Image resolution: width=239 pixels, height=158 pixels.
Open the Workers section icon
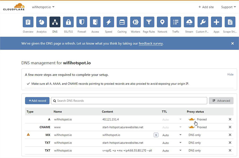click(x=135, y=22)
